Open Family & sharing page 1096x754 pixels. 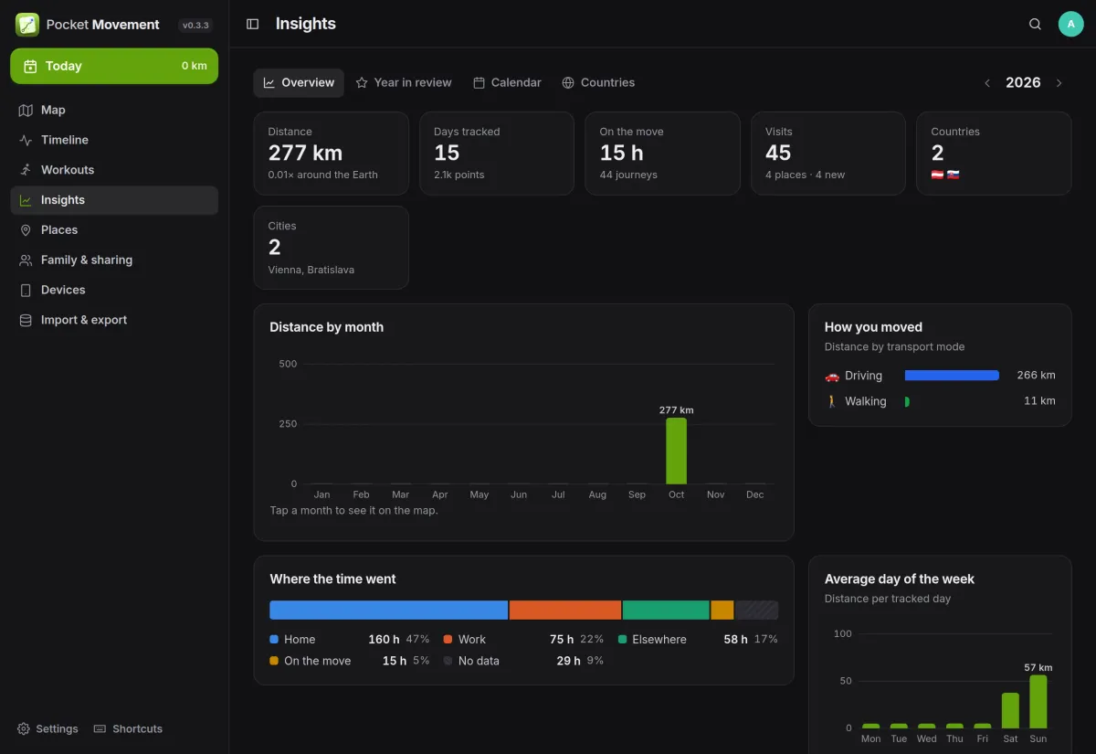[114, 260]
